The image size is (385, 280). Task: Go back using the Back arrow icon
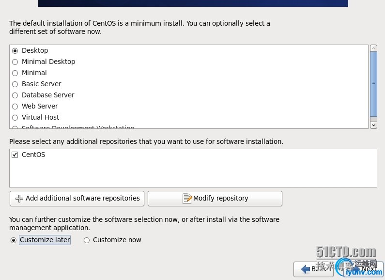[306, 269]
